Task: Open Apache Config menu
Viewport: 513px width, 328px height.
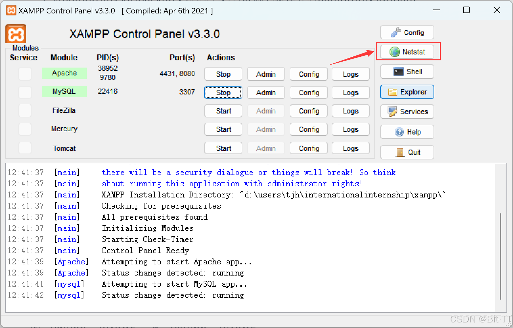Action: point(309,74)
